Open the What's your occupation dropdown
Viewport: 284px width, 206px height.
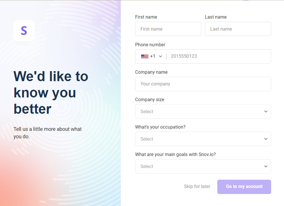pos(203,139)
